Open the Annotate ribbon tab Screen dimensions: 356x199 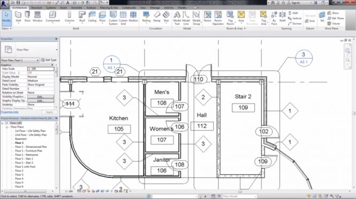point(77,7)
